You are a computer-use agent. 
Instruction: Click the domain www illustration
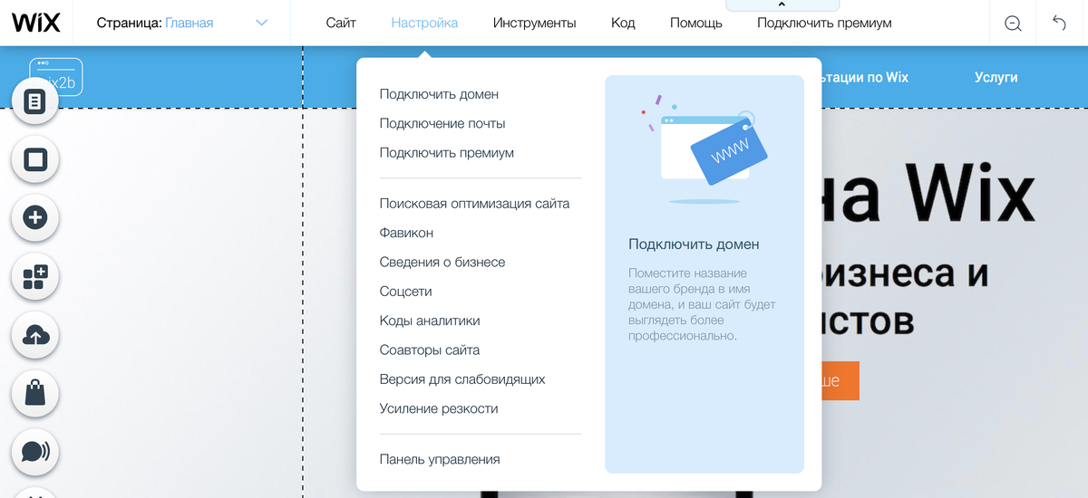pyautogui.click(x=704, y=149)
